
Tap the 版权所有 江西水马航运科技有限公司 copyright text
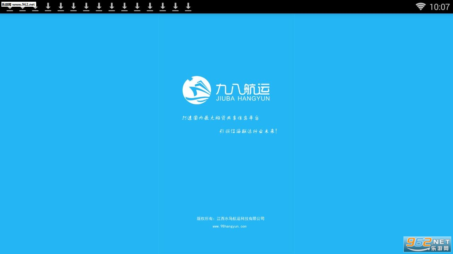pos(230,218)
